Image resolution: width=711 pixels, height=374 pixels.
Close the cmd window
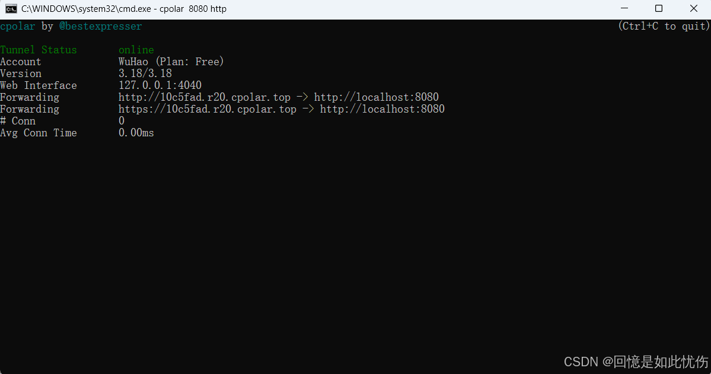[693, 9]
